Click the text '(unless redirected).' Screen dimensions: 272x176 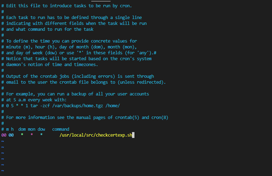coord(142,82)
